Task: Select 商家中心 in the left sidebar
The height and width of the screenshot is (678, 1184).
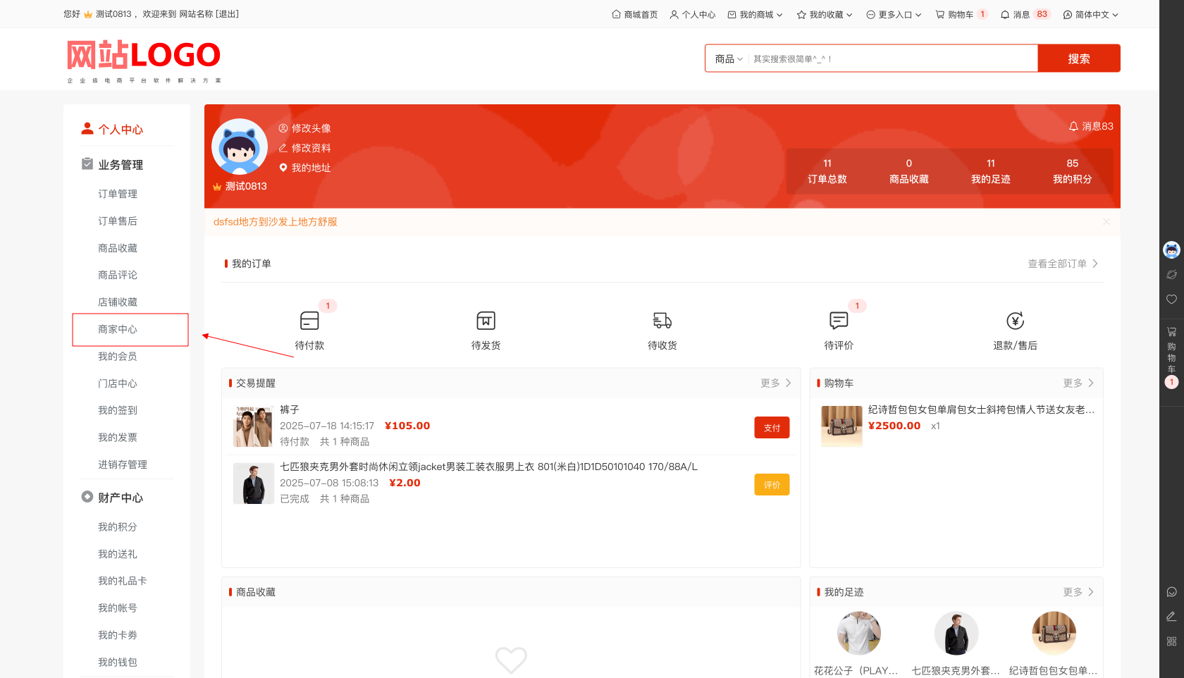Action: click(x=118, y=330)
